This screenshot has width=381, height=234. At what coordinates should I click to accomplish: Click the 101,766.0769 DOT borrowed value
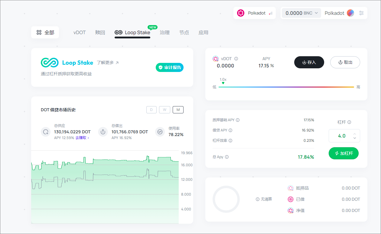(x=130, y=132)
